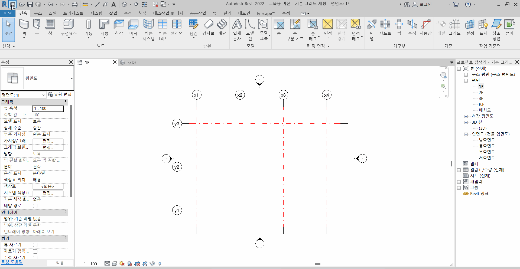Screen dimensions: 520x269
Task: Click the <없음> 색상표 button
Action: (48, 186)
